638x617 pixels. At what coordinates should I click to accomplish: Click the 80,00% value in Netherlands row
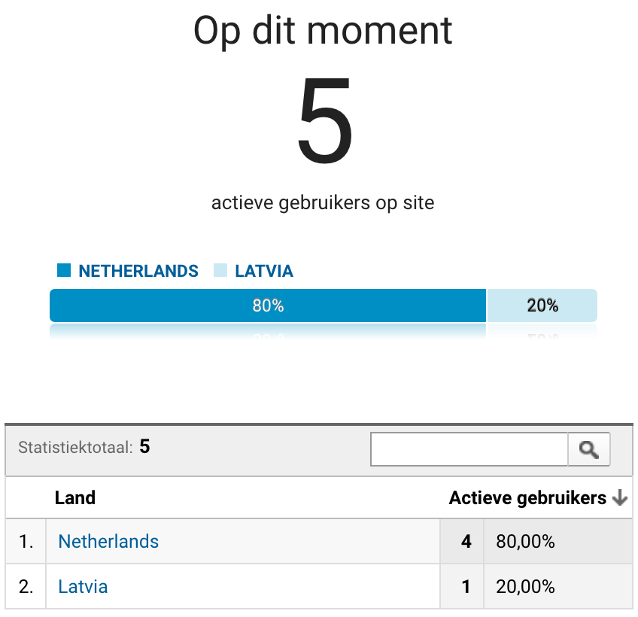point(525,542)
